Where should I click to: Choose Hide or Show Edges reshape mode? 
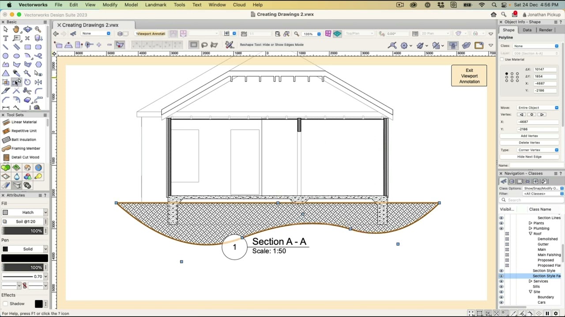tap(120, 44)
